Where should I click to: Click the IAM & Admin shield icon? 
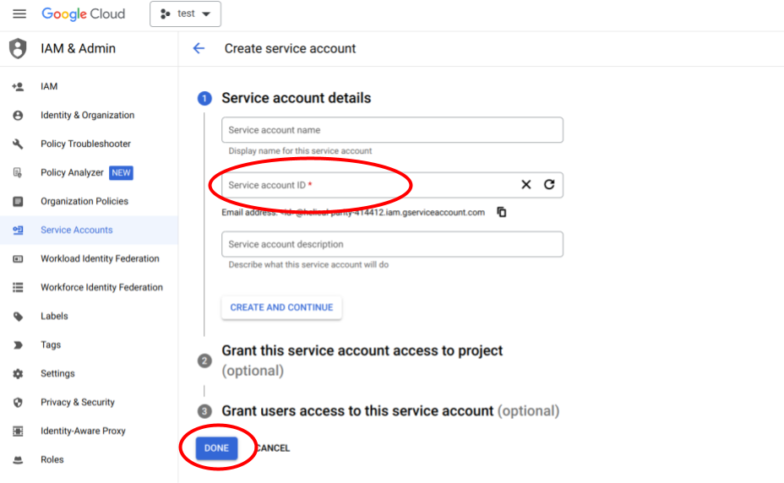coord(18,49)
